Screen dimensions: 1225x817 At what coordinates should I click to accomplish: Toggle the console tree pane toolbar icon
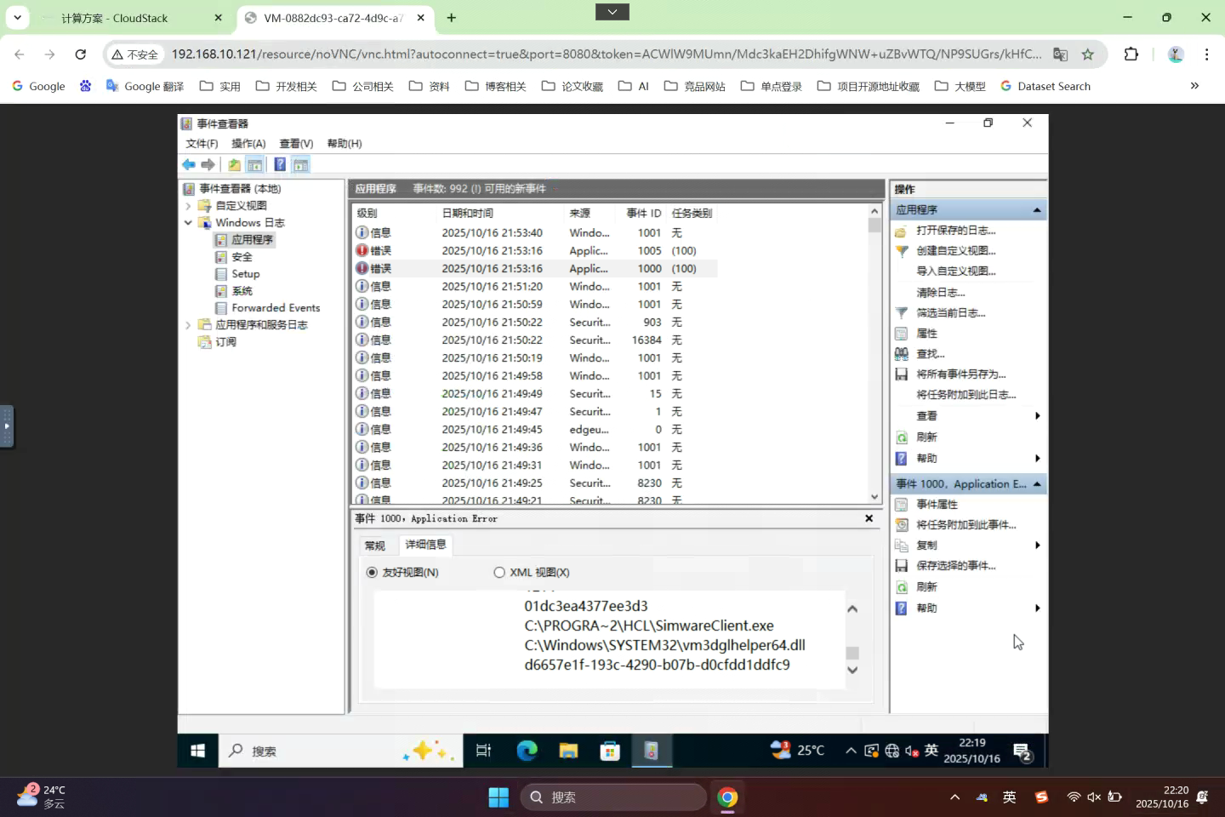[x=254, y=165]
